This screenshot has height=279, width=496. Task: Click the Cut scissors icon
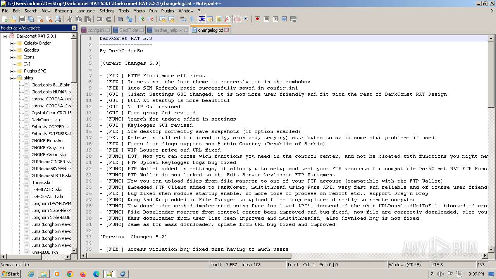coord(70,19)
